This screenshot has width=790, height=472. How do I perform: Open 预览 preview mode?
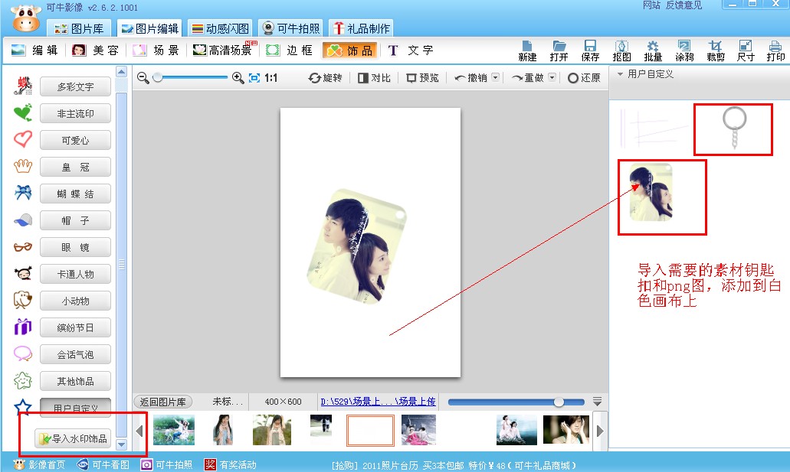tap(423, 78)
